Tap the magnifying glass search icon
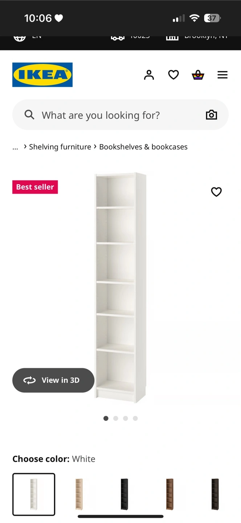The width and height of the screenshot is (241, 523). (29, 115)
